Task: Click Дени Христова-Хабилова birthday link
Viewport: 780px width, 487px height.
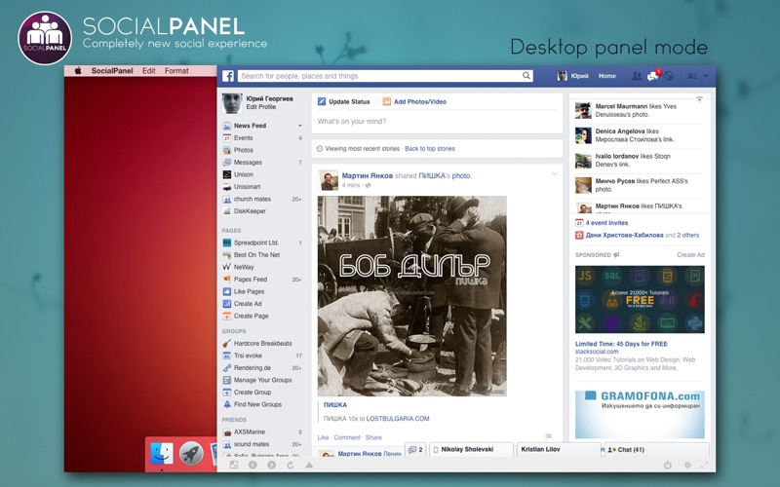Action: tap(624, 236)
